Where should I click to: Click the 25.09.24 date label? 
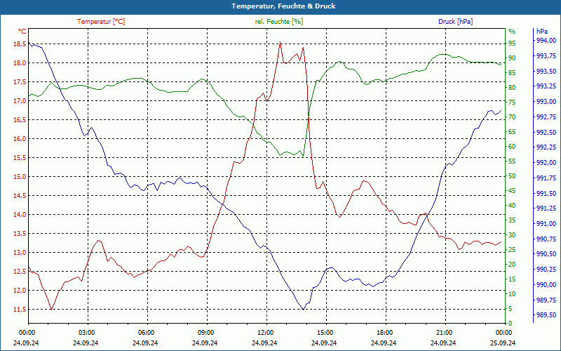pos(503,343)
